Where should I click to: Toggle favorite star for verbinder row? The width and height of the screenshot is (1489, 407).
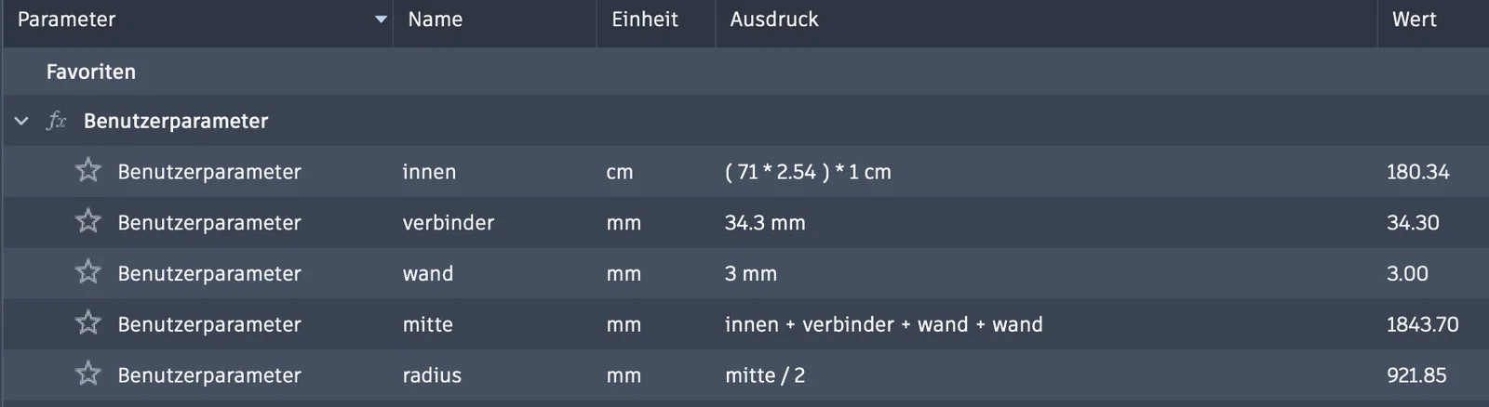(88, 221)
